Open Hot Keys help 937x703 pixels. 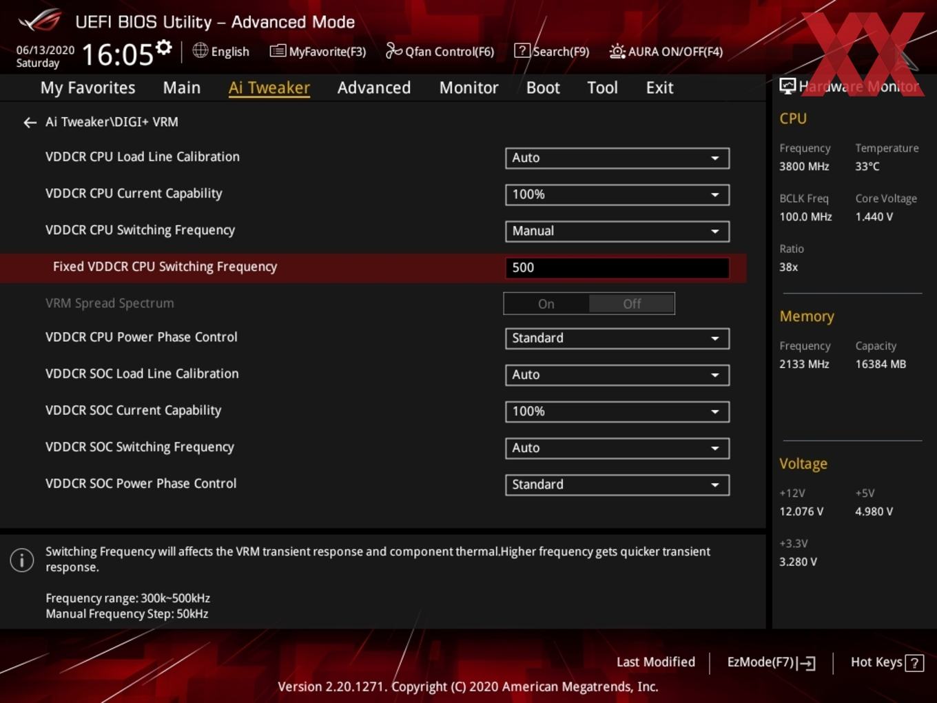(887, 662)
